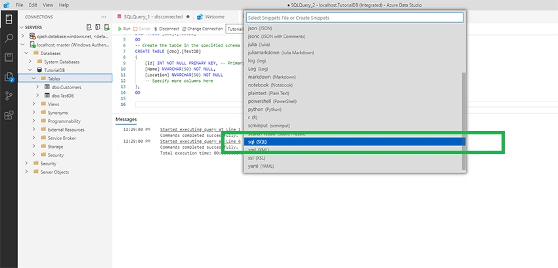Open the Source Control view

(x=9, y=96)
